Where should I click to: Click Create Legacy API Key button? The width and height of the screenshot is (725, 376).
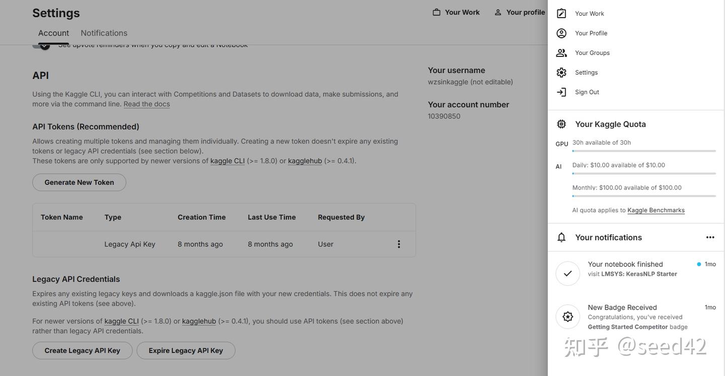coord(83,351)
